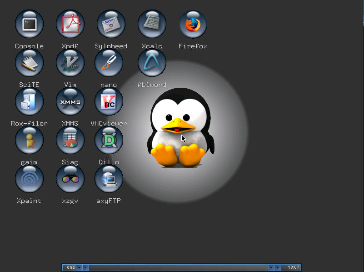Switch workspaces using the 'one' pager label
The image size is (364, 272).
coord(70,267)
